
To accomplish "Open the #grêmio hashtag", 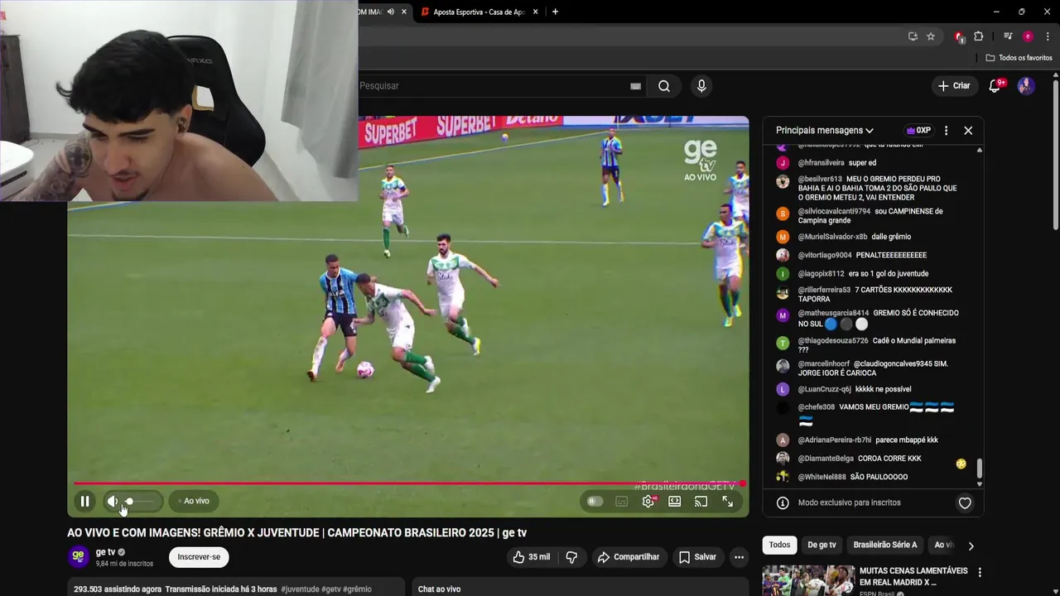I will coord(357,589).
